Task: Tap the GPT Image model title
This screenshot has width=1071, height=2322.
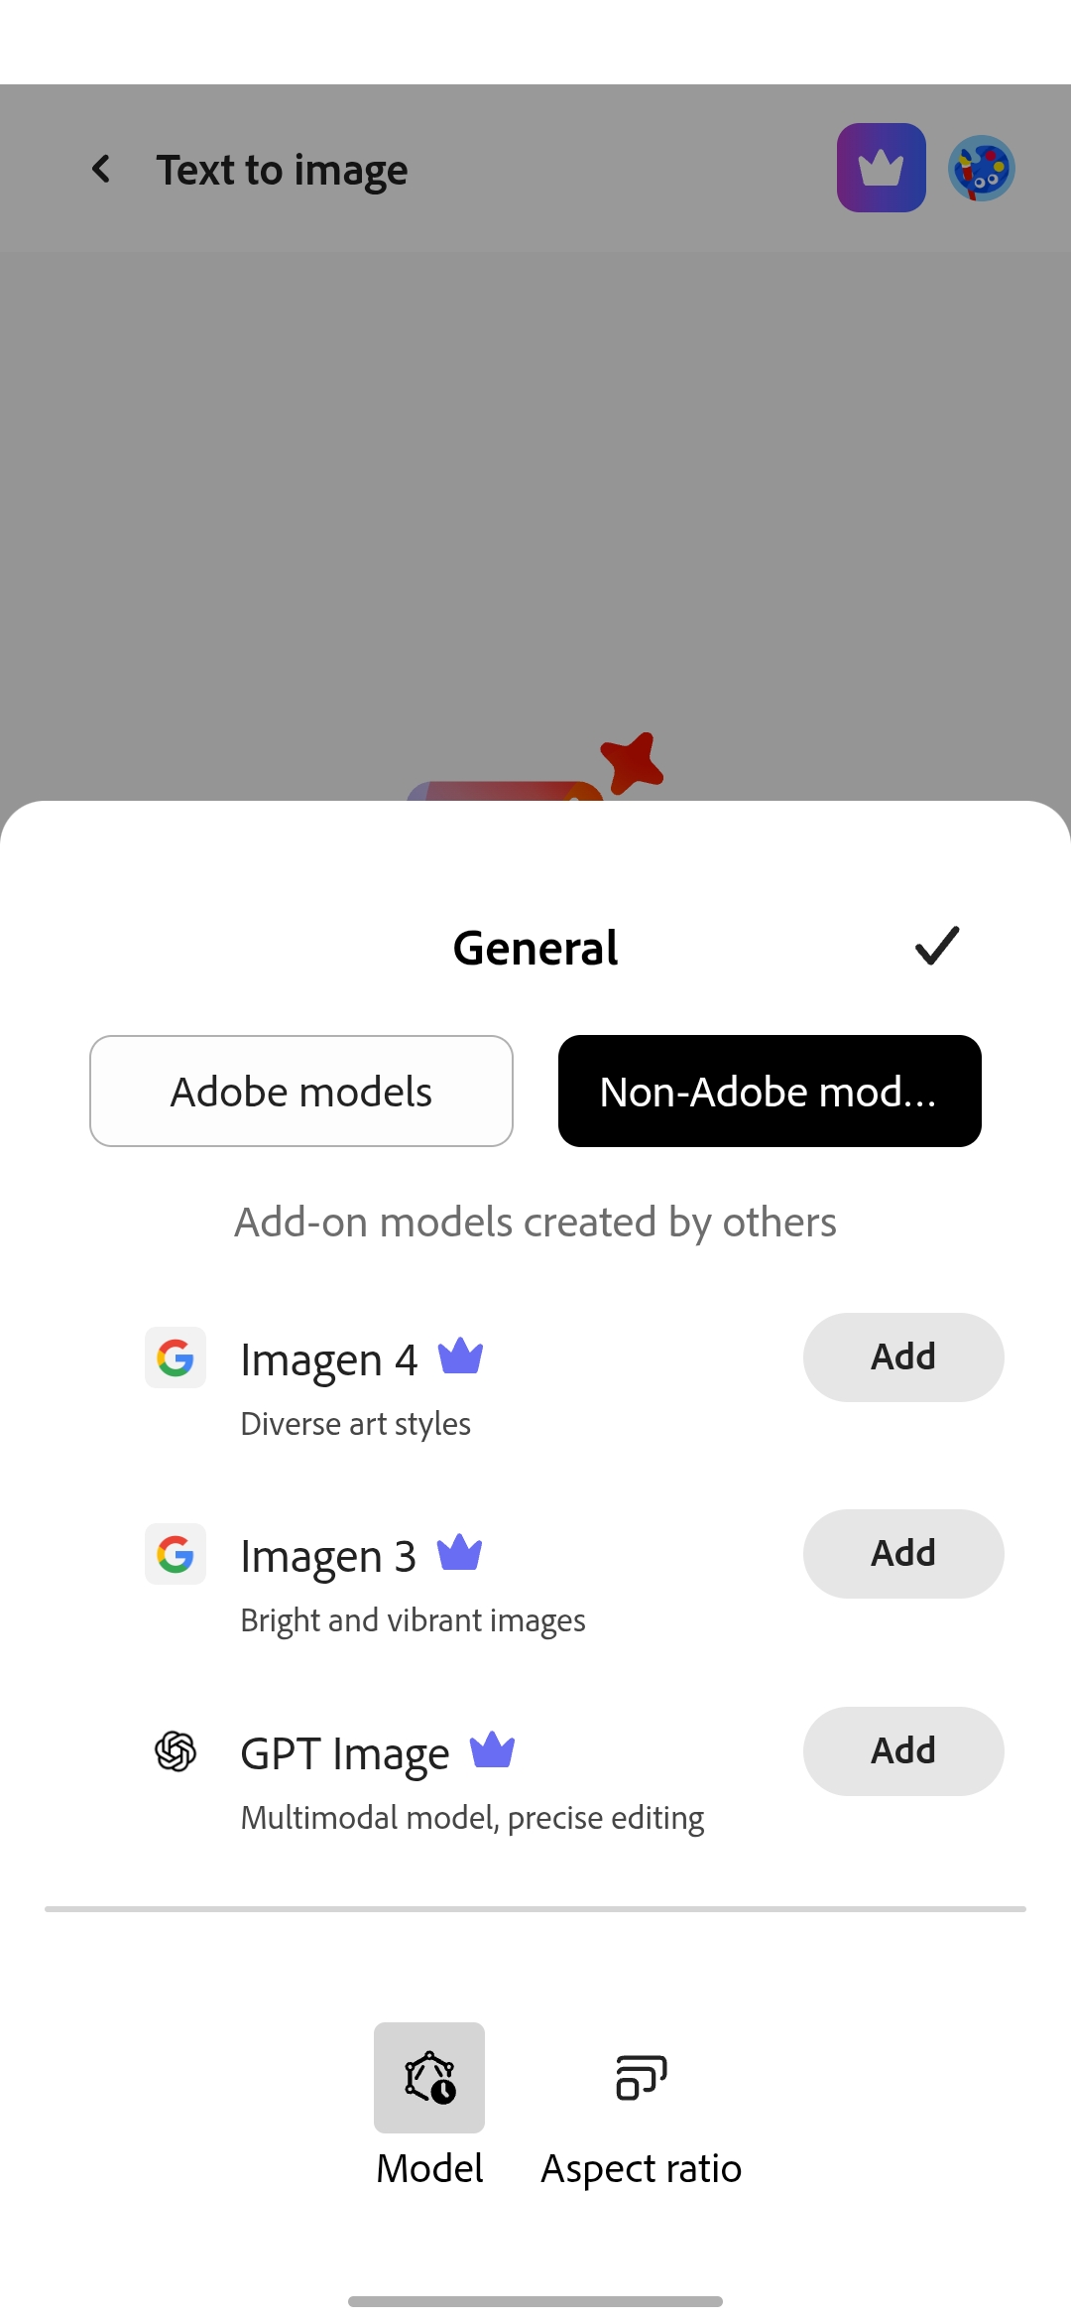Action: pyautogui.click(x=345, y=1753)
